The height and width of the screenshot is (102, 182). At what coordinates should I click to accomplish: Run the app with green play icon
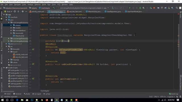130,8
